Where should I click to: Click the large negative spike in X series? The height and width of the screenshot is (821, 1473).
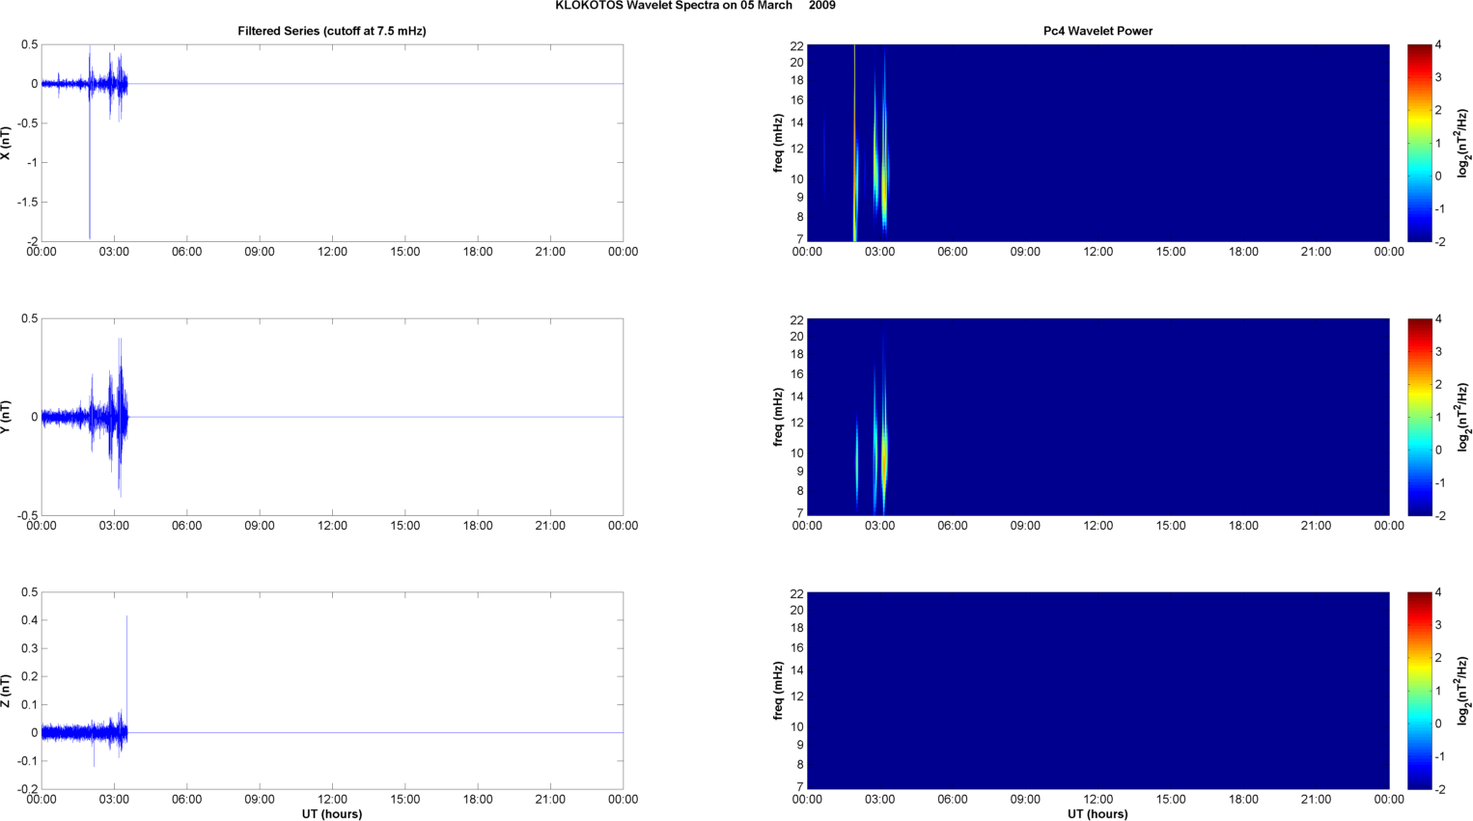coord(90,193)
